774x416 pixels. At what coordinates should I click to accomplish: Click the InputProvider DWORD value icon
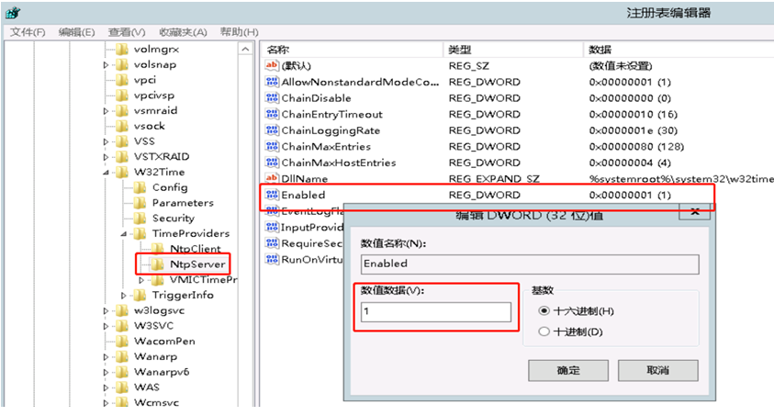tap(272, 227)
